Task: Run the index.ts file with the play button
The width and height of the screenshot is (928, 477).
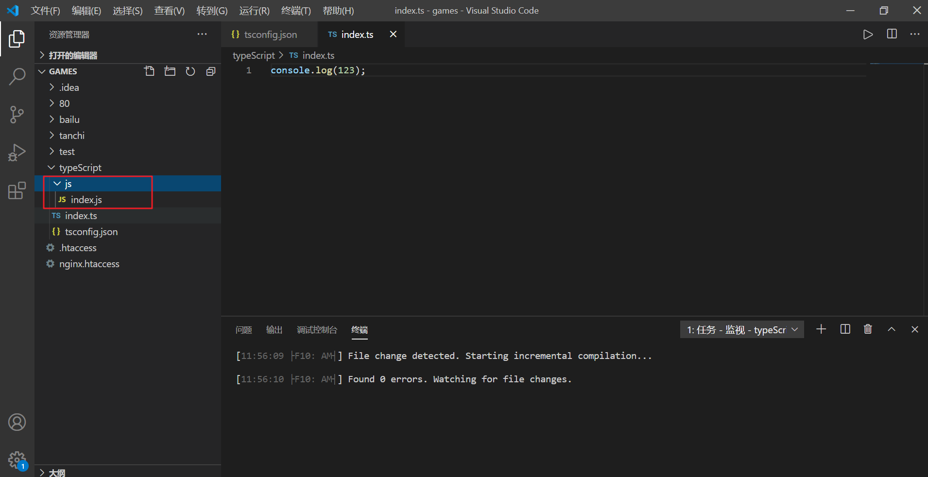Action: pos(868,34)
